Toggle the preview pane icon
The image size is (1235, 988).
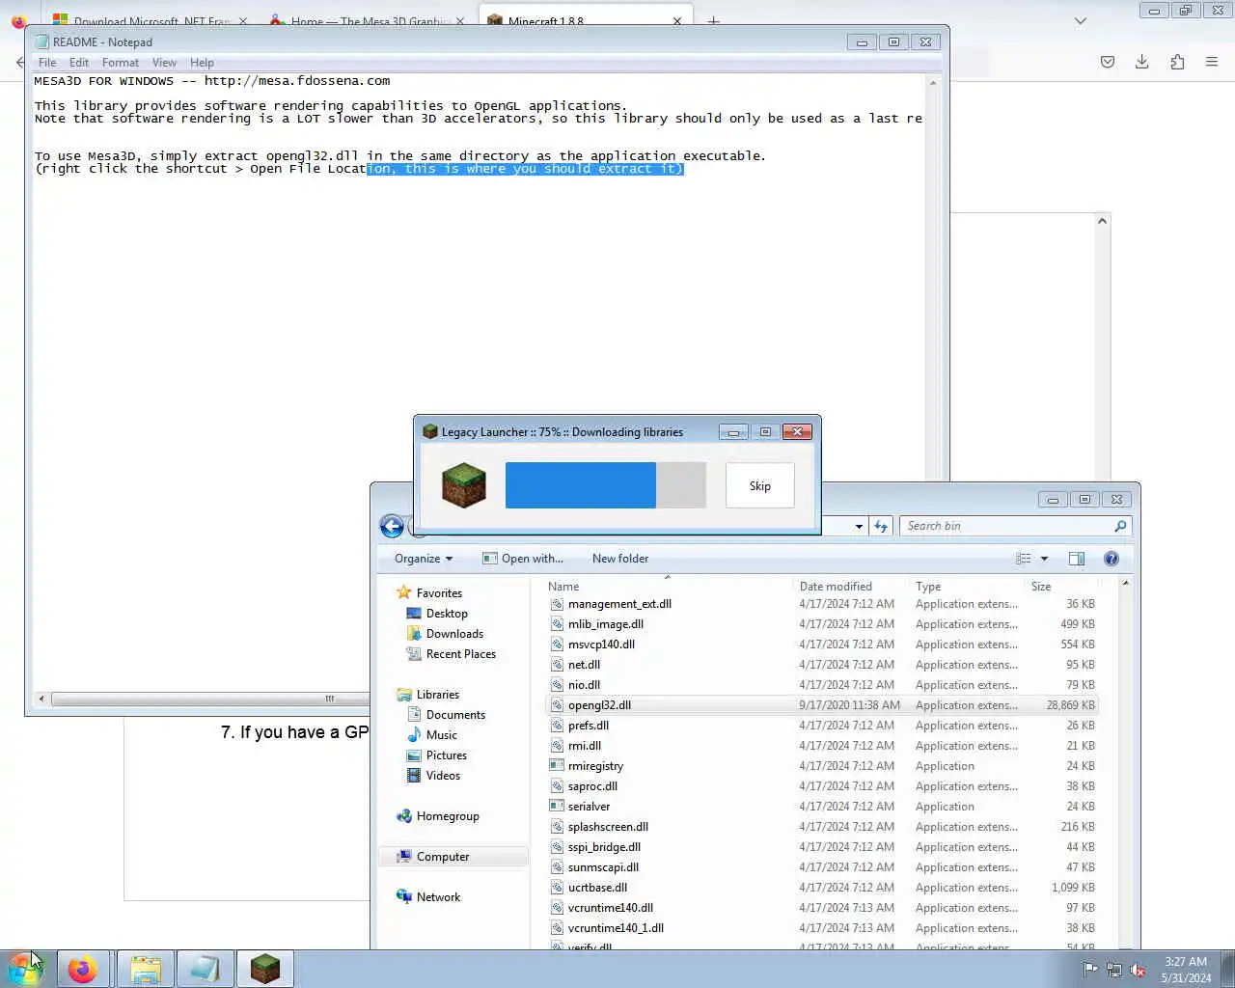[x=1077, y=559]
